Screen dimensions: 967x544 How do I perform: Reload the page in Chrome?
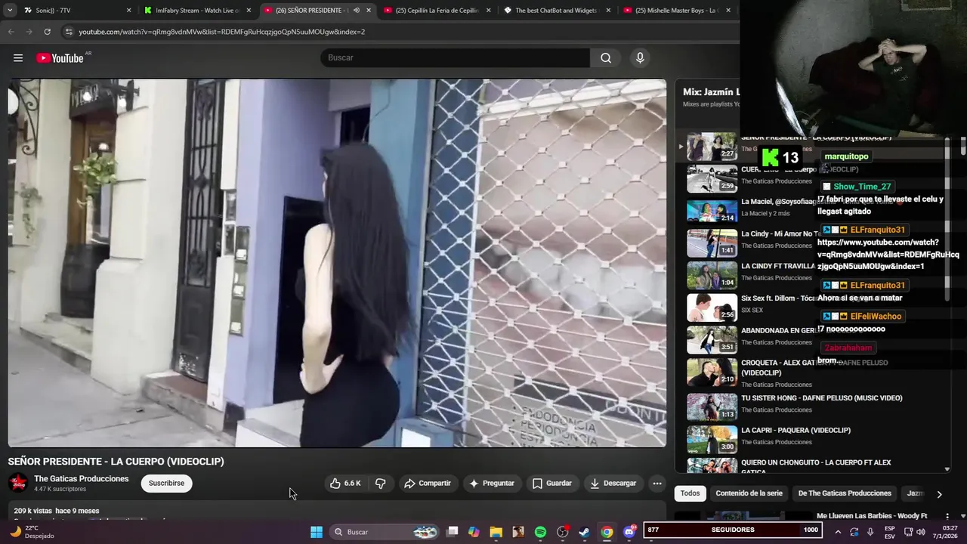[x=47, y=32]
